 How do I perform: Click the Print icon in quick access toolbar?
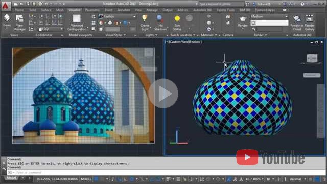coord(40,4)
